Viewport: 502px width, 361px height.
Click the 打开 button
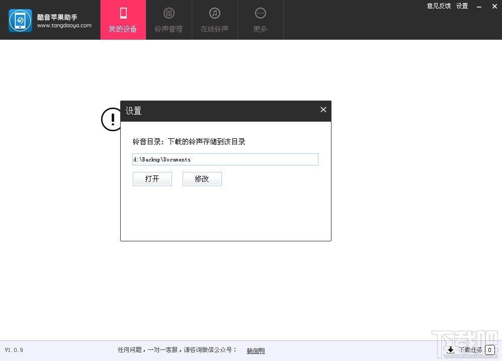pos(152,179)
